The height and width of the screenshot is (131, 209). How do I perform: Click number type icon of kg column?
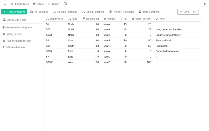click(121, 19)
